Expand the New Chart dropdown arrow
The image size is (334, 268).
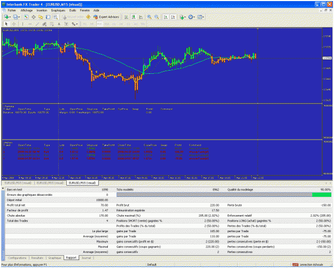click(10, 17)
